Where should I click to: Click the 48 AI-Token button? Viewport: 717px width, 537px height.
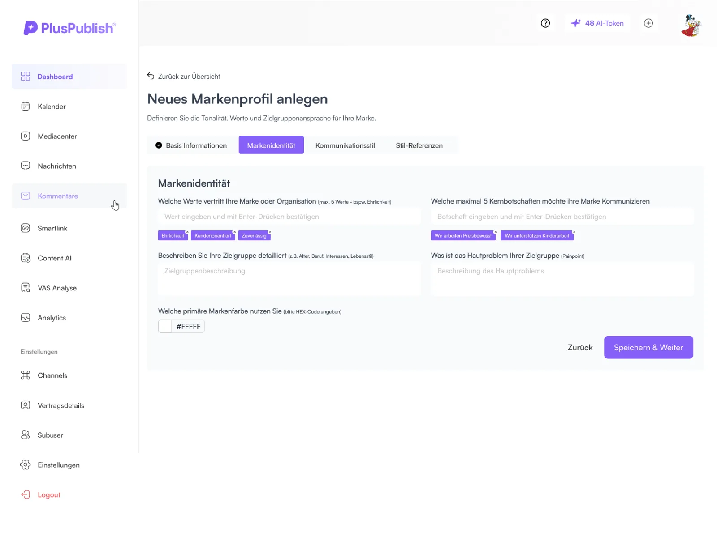click(x=597, y=23)
